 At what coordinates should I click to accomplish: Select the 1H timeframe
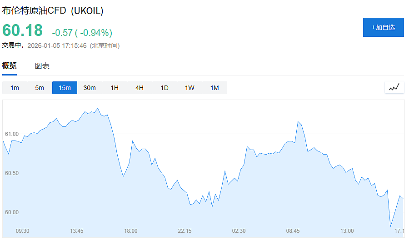(115, 88)
